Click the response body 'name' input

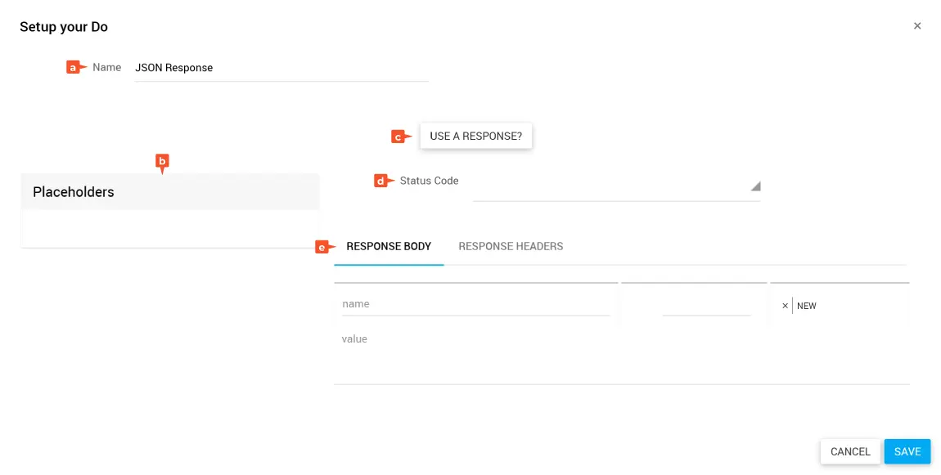(475, 304)
